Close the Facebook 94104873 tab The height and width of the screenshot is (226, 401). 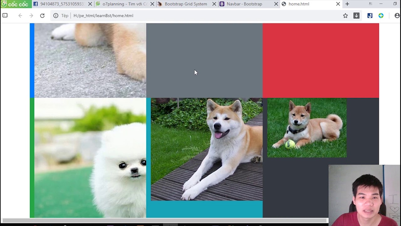click(x=90, y=4)
